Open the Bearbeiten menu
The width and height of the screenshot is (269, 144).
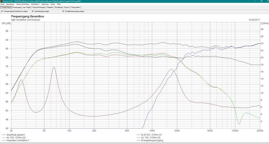tap(10, 4)
